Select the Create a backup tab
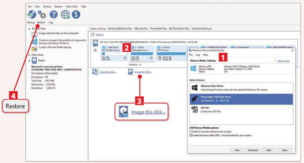Image resolution: width=304 pixels, height=163 pixels. [98, 29]
